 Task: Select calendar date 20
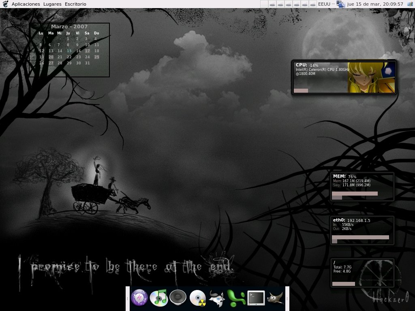coord(51,57)
